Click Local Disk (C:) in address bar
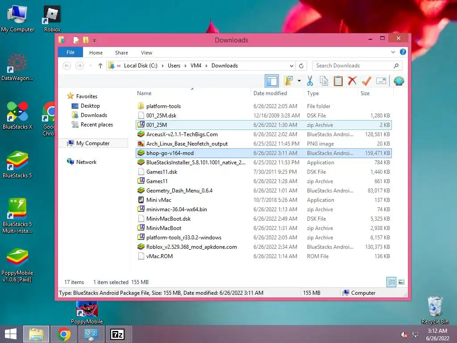 pyautogui.click(x=141, y=66)
